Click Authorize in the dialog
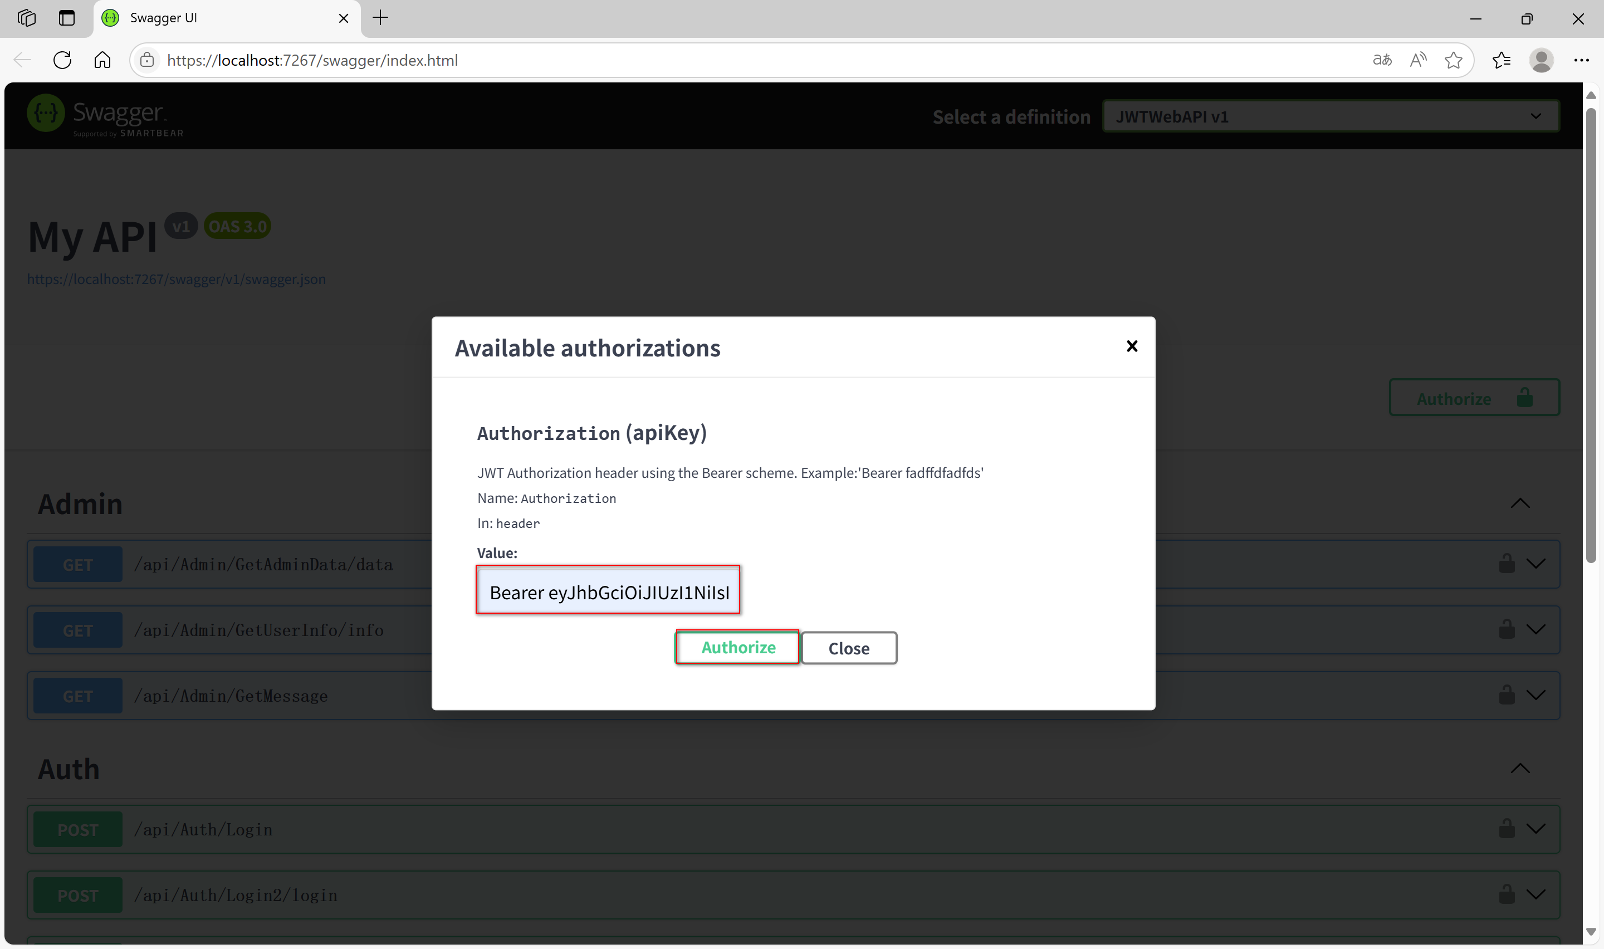The image size is (1604, 949). click(738, 647)
